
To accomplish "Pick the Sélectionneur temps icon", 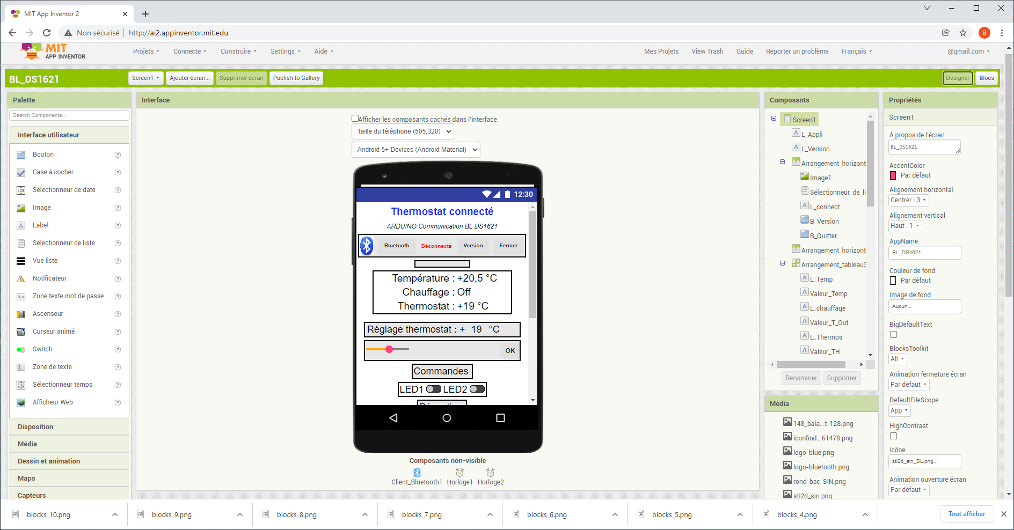I will 21,385.
